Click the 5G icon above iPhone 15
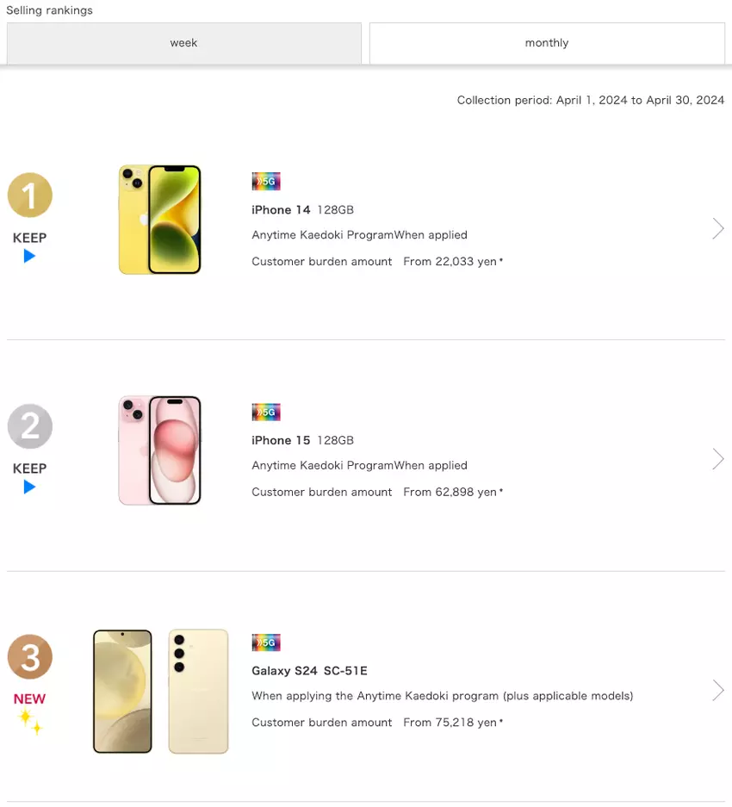The width and height of the screenshot is (732, 807). click(266, 413)
